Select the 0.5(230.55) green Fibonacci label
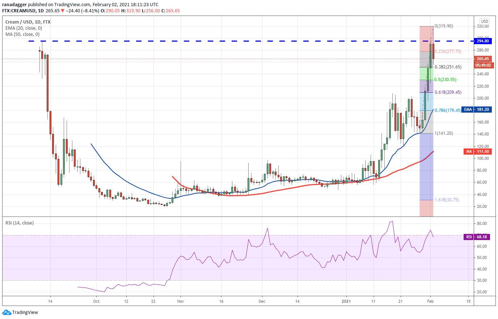This screenshot has height=319, width=498. point(445,80)
